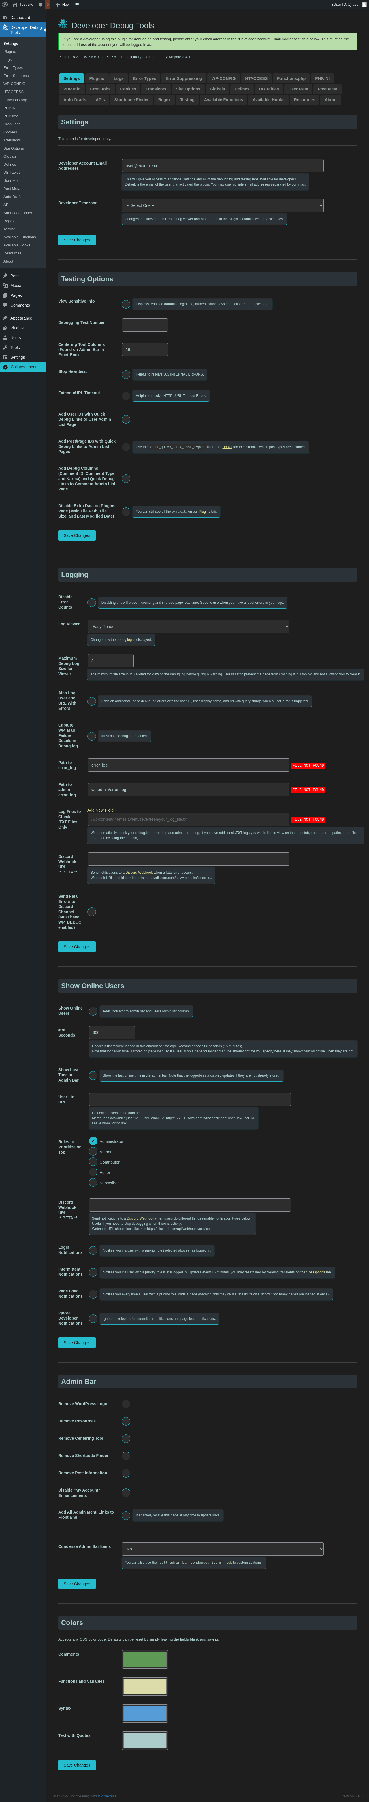Enable the Disable Error Counts checkbox
Screen dimensions: 369x1802
tap(92, 602)
